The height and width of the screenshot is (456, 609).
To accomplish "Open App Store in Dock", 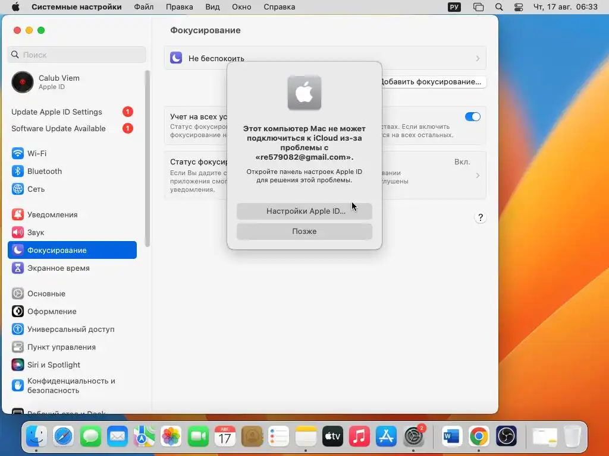I will click(x=386, y=436).
